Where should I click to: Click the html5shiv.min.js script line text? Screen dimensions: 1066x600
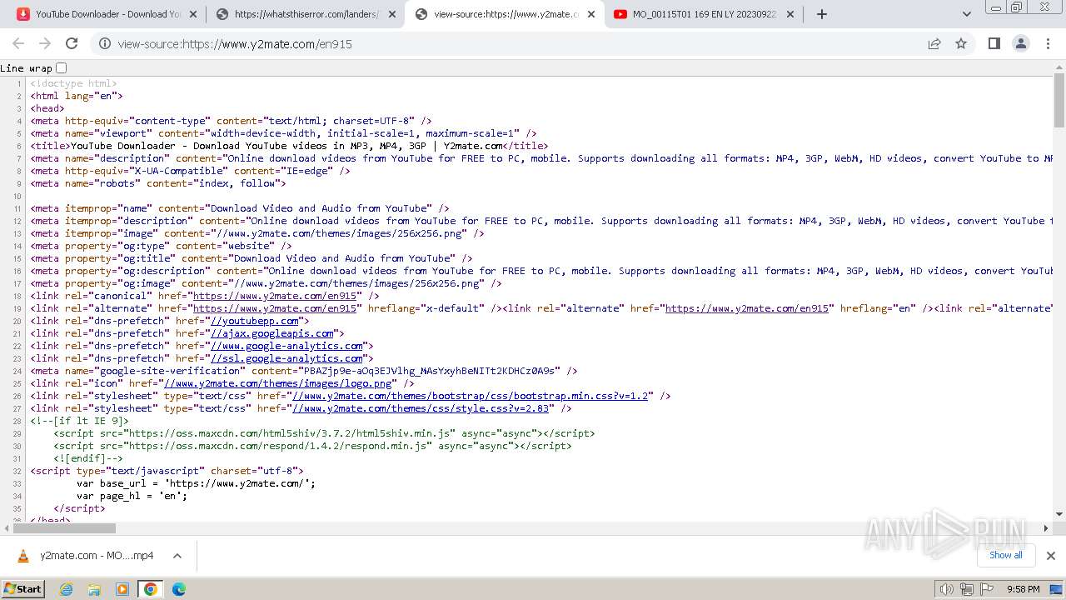coord(324,433)
